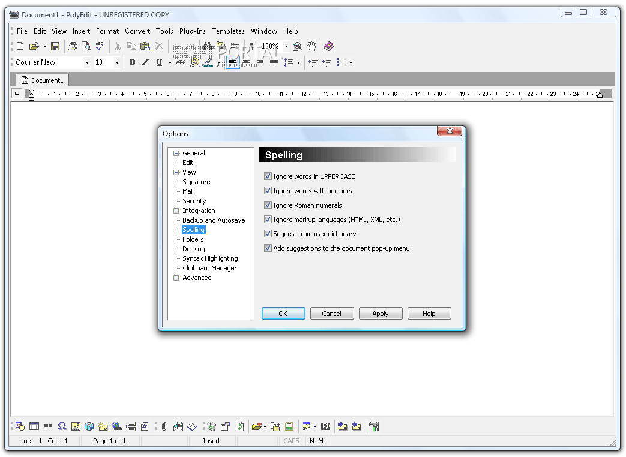Screen dimensions: 626x457
Task: Expand the General tree node
Action: tap(176, 154)
